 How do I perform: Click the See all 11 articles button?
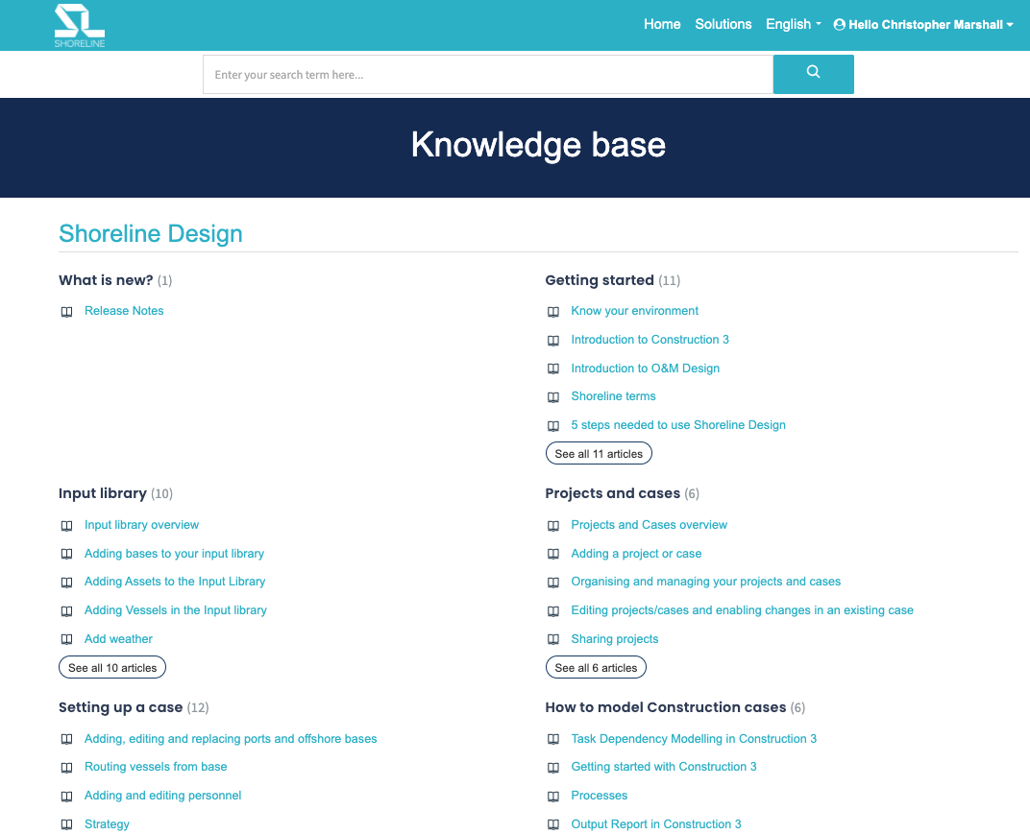click(x=599, y=453)
